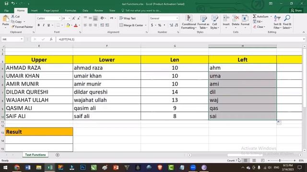Collapse the ribbon
Image resolution: width=307 pixels, height=172 pixels.
[304, 32]
